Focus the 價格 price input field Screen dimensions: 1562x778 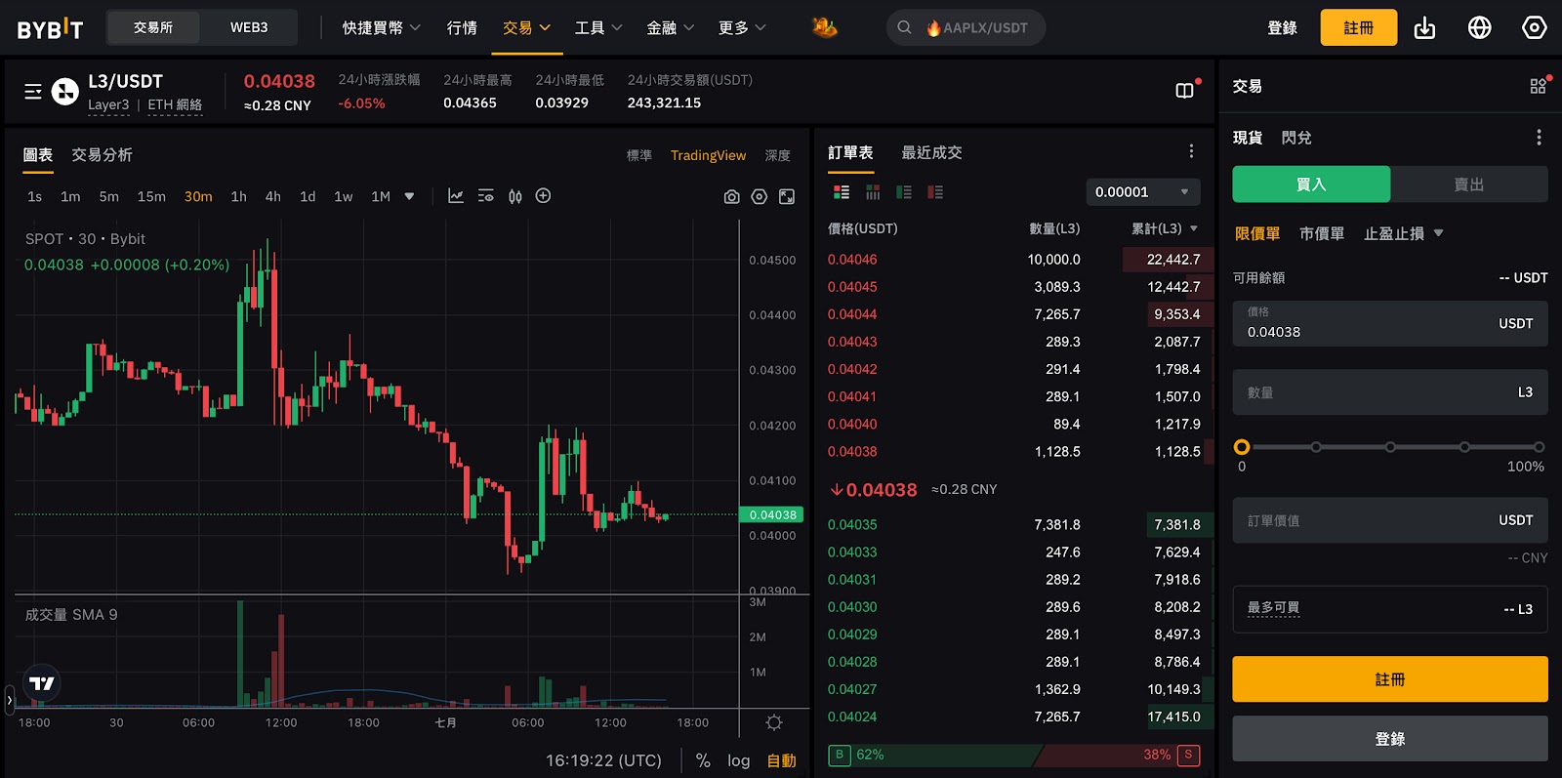(x=1390, y=323)
